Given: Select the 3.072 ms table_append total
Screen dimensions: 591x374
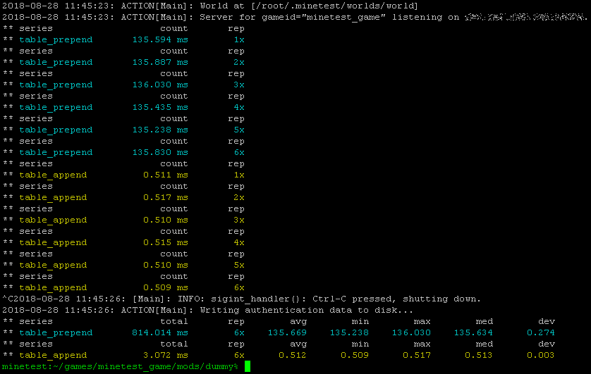Looking at the screenshot, I should click(x=165, y=355).
